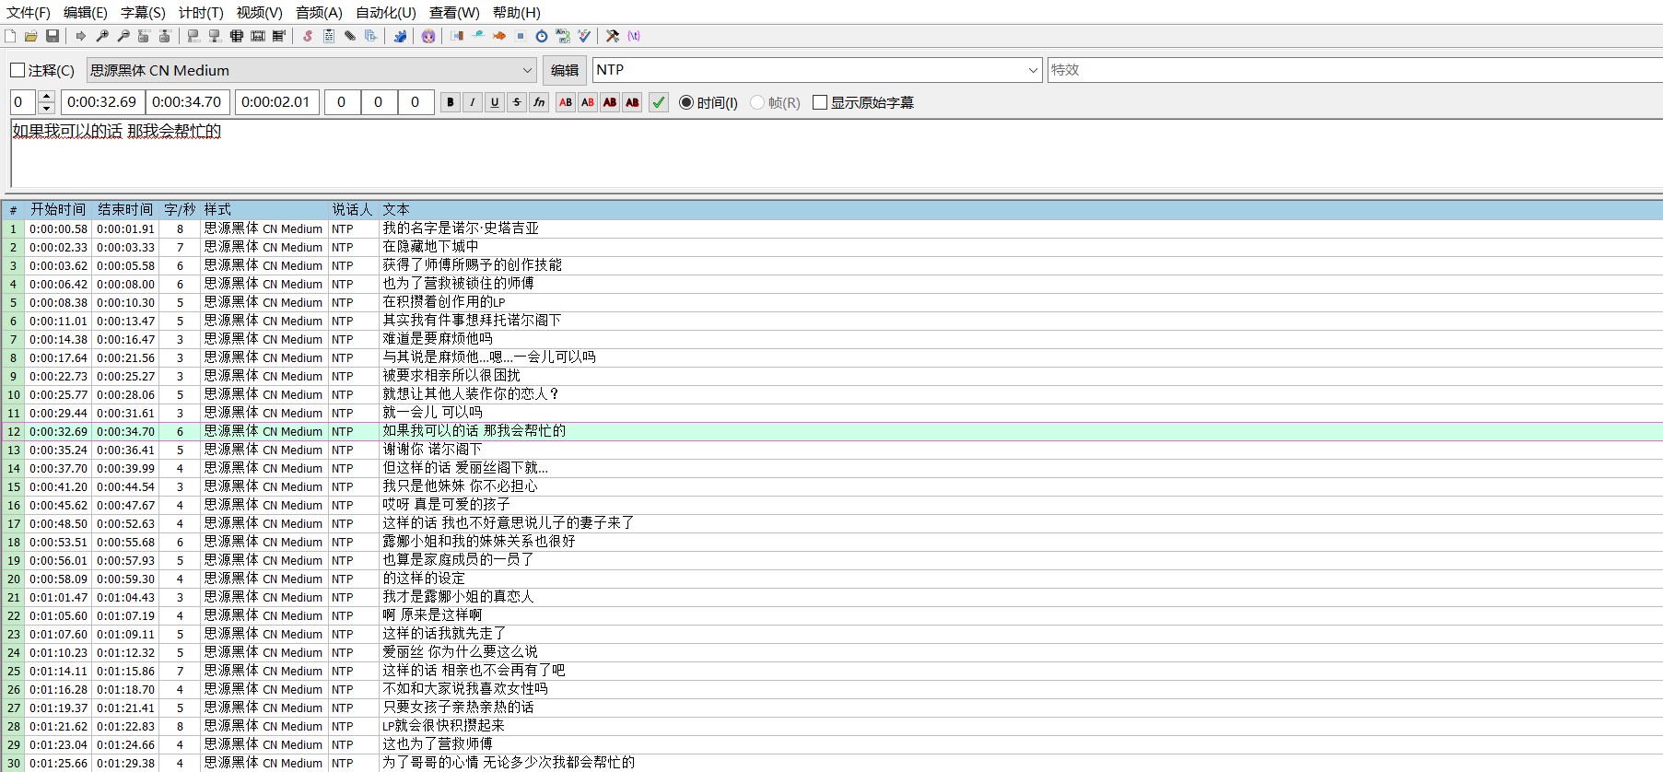
Task: Jump video to subtitle end icon
Action: click(165, 36)
